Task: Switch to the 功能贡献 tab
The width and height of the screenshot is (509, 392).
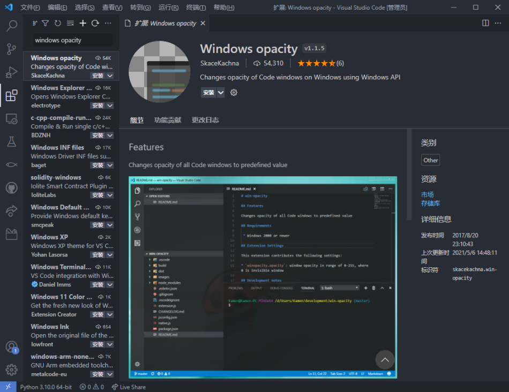Action: coord(168,120)
